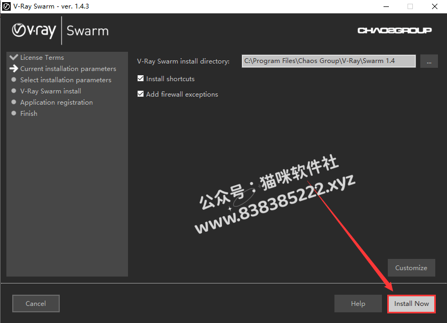
Task: Select the License Terms step
Action: (42, 57)
